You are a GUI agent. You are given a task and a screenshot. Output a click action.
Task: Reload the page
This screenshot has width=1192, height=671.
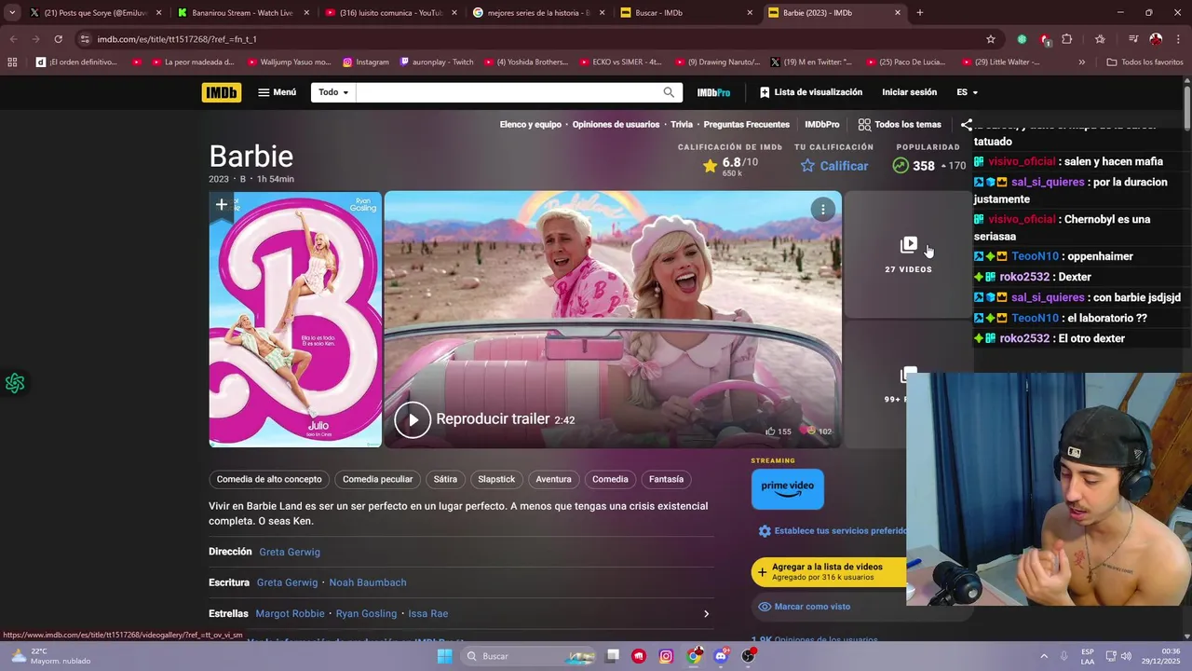[x=58, y=39]
